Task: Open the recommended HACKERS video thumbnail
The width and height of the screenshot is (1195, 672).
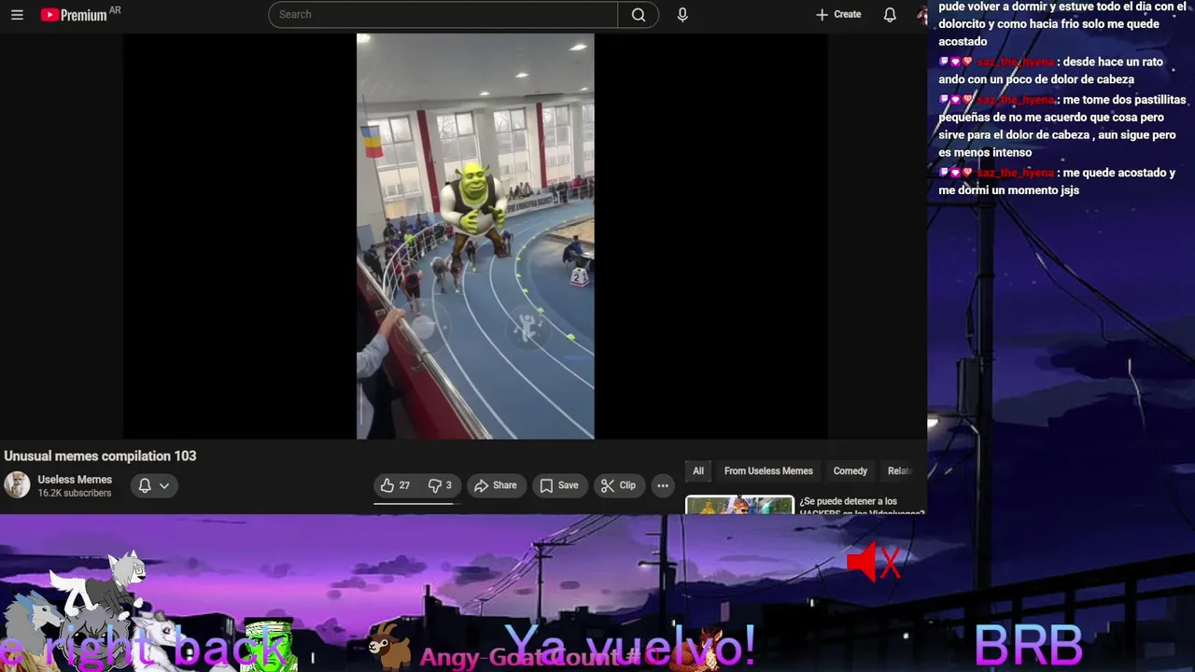Action: click(739, 505)
